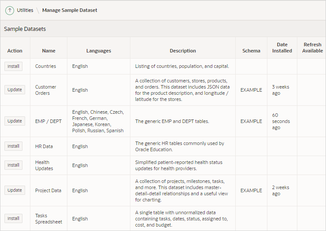326x231 pixels.
Task: Open the Utilities breadcrumb link
Action: click(x=25, y=10)
